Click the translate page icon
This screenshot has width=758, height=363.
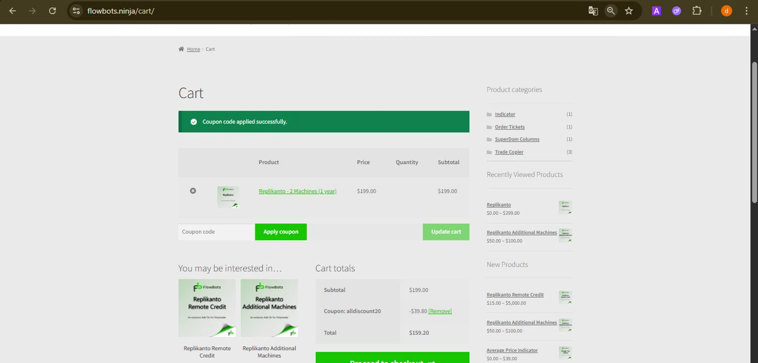[x=593, y=11]
